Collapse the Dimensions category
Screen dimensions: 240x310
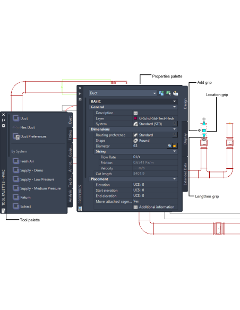coord(174,129)
